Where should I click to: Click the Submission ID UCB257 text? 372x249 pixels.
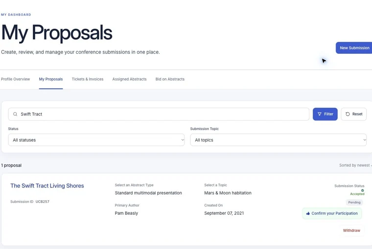(x=30, y=202)
